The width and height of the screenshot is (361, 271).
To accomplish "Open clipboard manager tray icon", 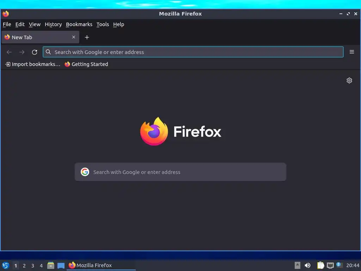I will point(320,265).
